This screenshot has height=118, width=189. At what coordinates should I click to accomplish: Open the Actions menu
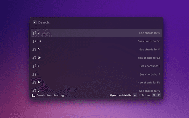point(146,95)
